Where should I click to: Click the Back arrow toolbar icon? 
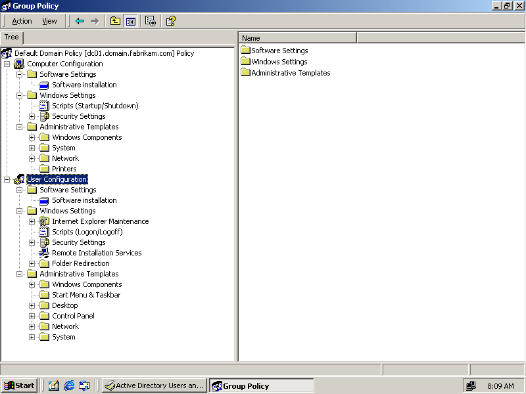80,21
